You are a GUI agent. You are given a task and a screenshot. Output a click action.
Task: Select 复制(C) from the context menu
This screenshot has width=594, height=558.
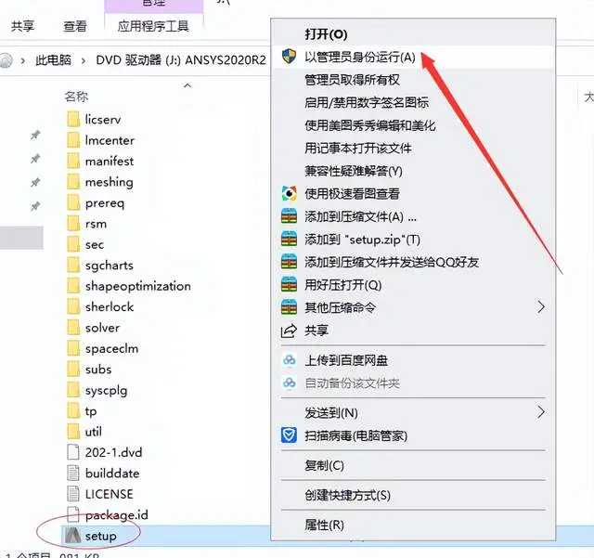(324, 465)
